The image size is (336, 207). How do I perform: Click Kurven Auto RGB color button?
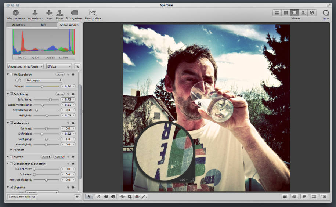pyautogui.click(x=59, y=157)
